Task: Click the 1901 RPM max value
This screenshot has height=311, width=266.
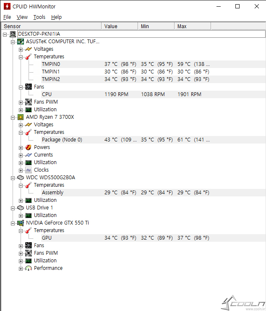Action: tap(189, 94)
